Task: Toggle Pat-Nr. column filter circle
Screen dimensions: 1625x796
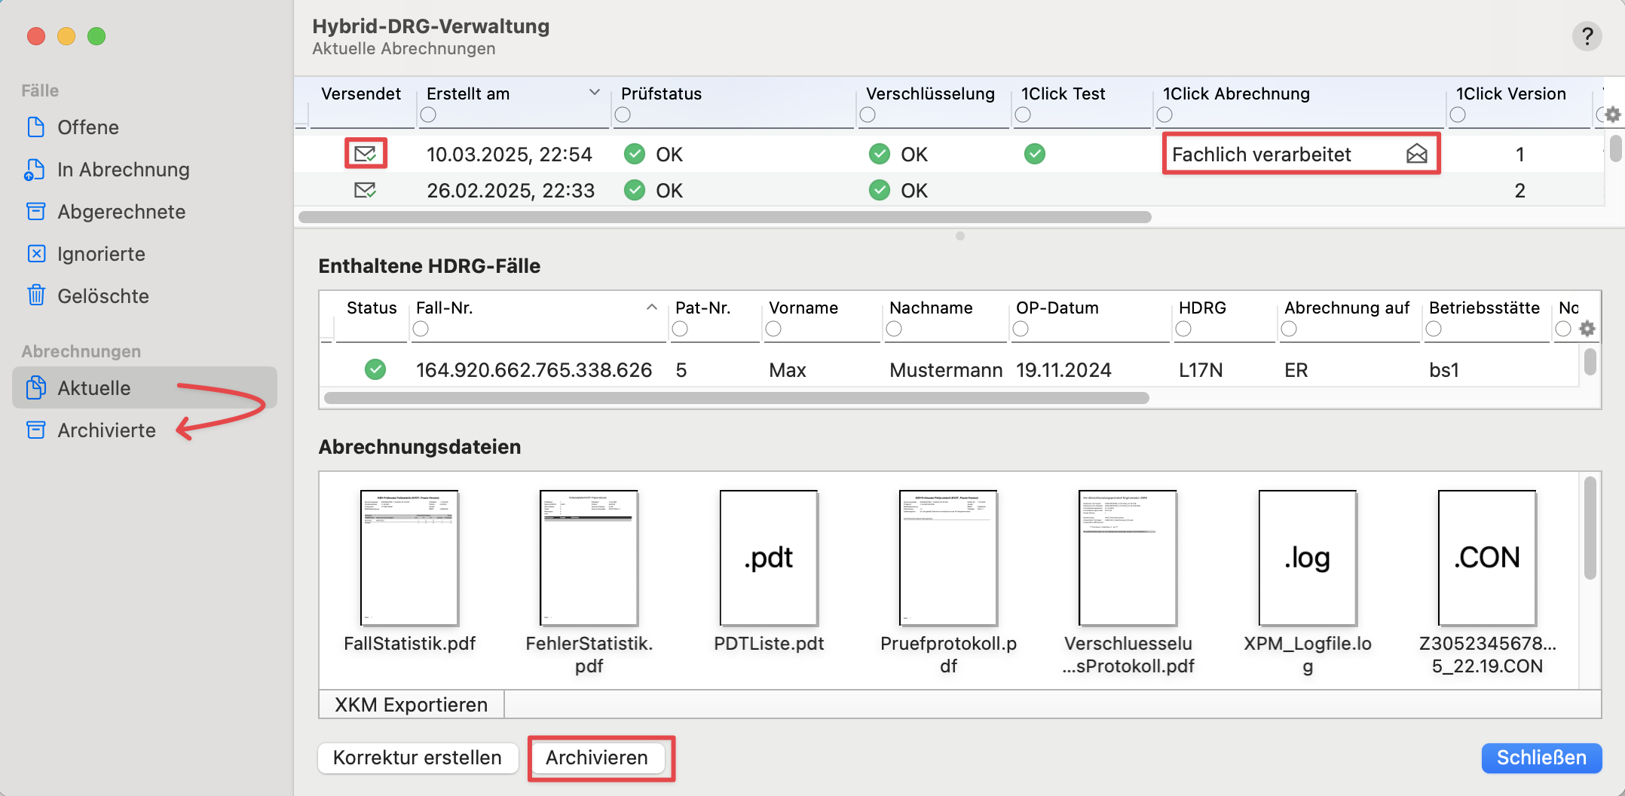Action: (680, 329)
